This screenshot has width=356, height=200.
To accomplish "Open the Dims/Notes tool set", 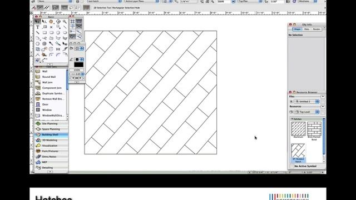I will click(51, 157).
